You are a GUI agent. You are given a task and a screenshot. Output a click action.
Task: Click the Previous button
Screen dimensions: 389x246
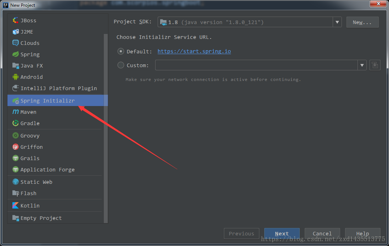tap(241, 233)
